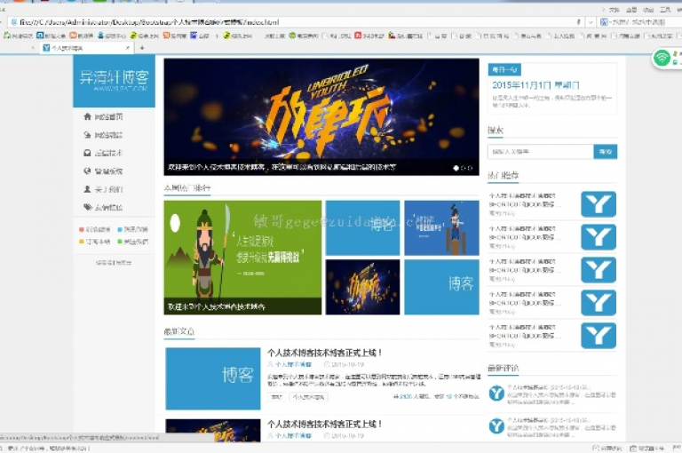Image resolution: width=682 pixels, height=453 pixels.
Task: Select the third carousel indicator dot
Action: (x=470, y=168)
